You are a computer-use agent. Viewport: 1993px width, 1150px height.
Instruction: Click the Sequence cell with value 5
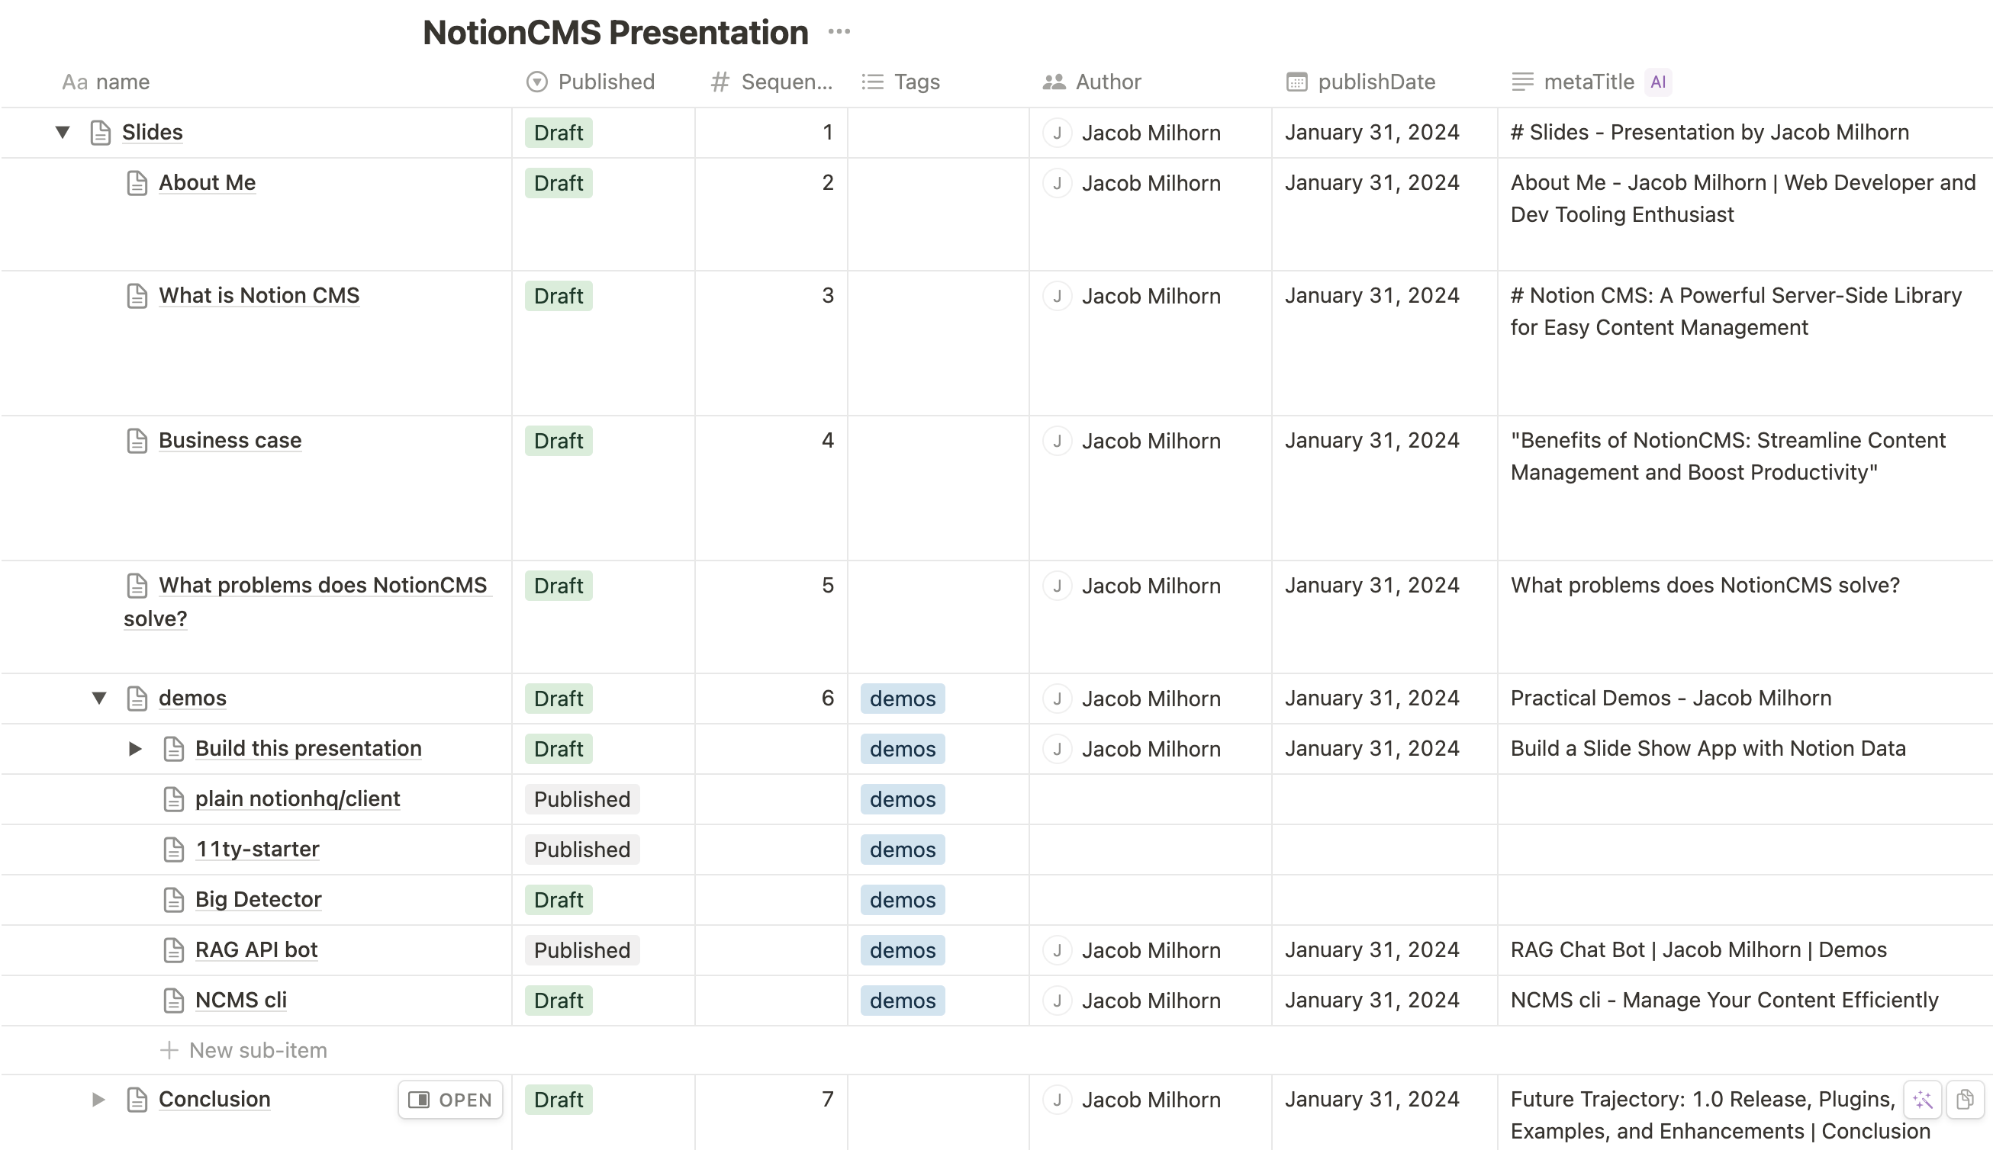coord(771,586)
